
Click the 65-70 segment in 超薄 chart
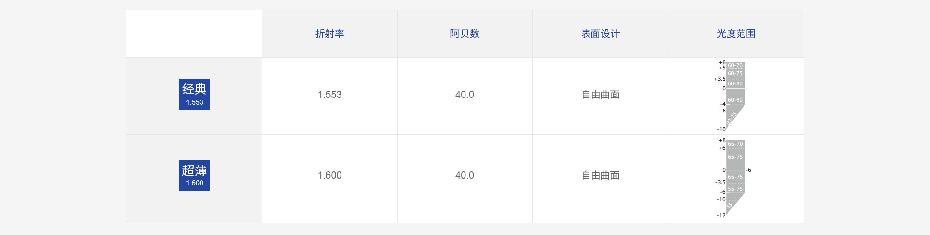tap(735, 144)
